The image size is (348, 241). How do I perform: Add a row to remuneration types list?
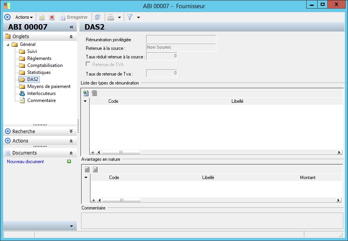86,93
